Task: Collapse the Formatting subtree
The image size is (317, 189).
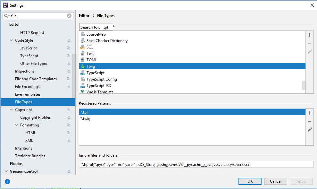Action: (x=17, y=125)
